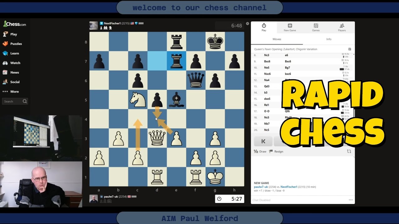Click the white queen on d3
The image size is (399, 224).
[x=157, y=138]
